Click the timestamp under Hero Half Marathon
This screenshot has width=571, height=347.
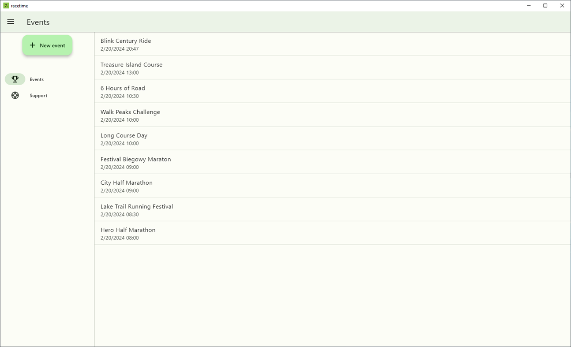click(119, 238)
